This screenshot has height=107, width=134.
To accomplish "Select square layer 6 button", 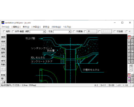I will pyautogui.click(x=129, y=58).
